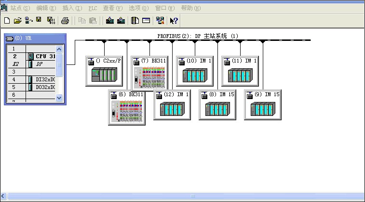
Task: Select the CPU row in slot 2
Action: [41, 56]
